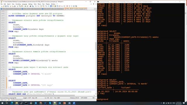The image size is (187, 105).
Task: Click the last postgres=# prompt in Command Prompt
Action: click(103, 99)
